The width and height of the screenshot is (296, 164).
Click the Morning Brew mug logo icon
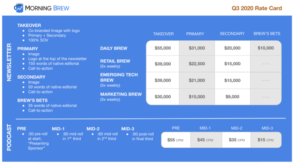(x=18, y=8)
